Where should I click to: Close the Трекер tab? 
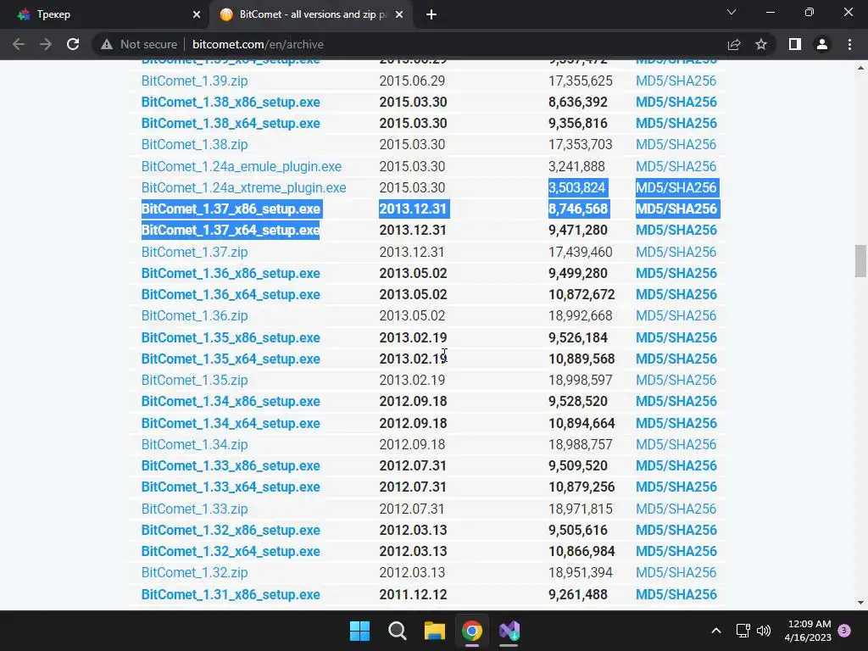tap(197, 14)
